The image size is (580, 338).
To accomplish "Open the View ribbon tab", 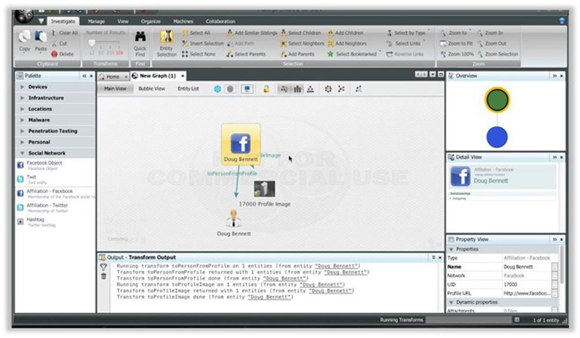I will tap(123, 21).
